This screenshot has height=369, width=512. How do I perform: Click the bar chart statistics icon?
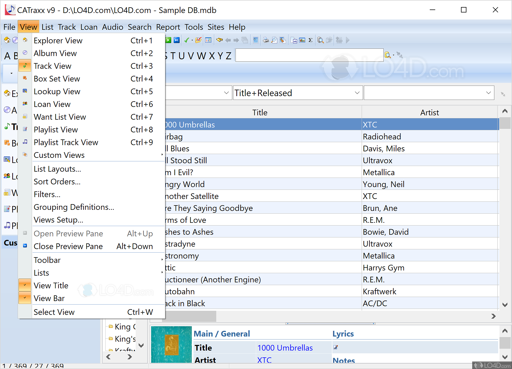click(x=302, y=40)
